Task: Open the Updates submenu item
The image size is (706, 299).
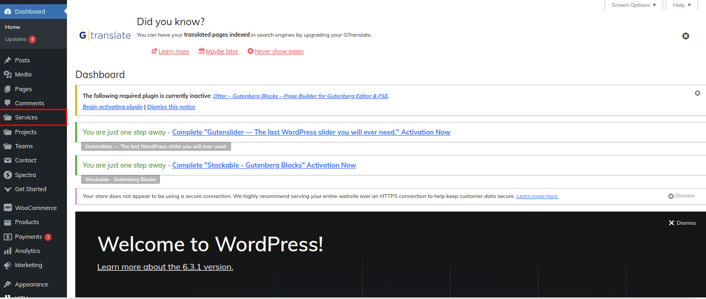Action: pos(16,39)
